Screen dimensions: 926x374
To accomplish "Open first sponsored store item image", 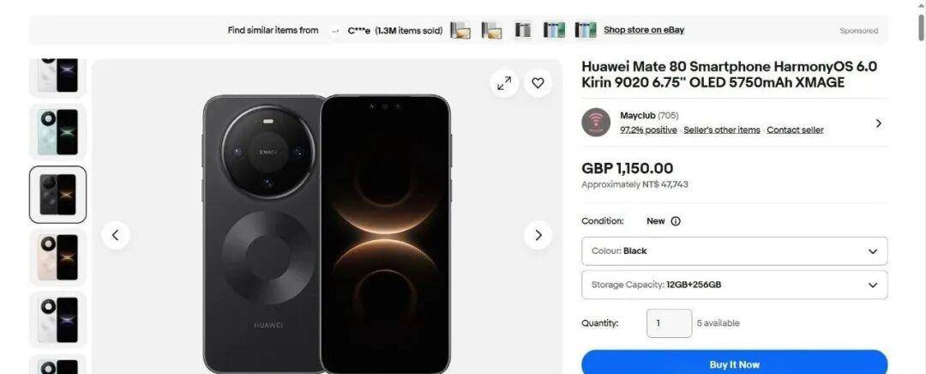I will click(x=460, y=30).
